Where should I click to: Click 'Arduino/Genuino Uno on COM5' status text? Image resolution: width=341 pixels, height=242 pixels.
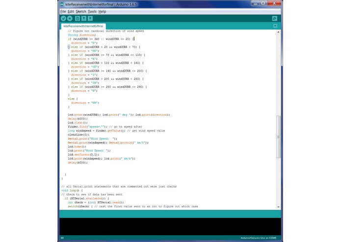pyautogui.click(x=259, y=238)
